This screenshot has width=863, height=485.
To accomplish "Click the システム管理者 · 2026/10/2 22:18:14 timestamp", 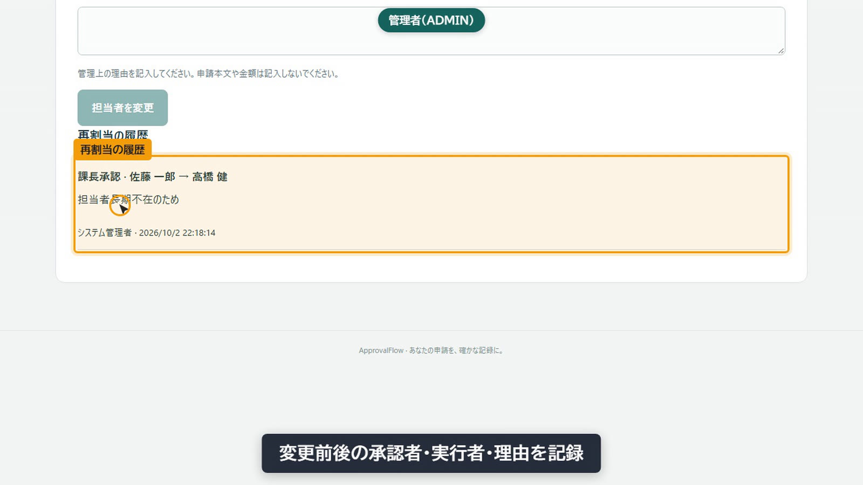I will coord(147,233).
